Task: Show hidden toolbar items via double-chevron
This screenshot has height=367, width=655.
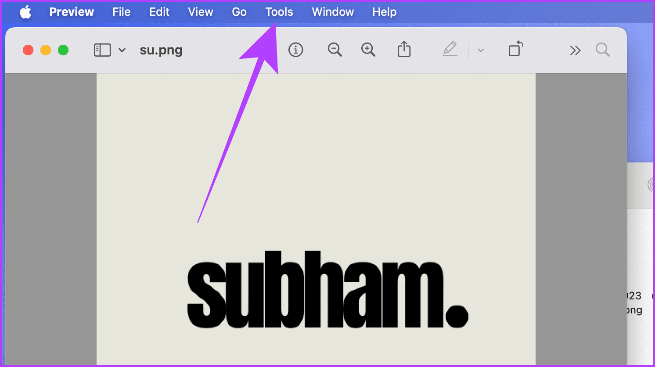Action: coord(575,50)
